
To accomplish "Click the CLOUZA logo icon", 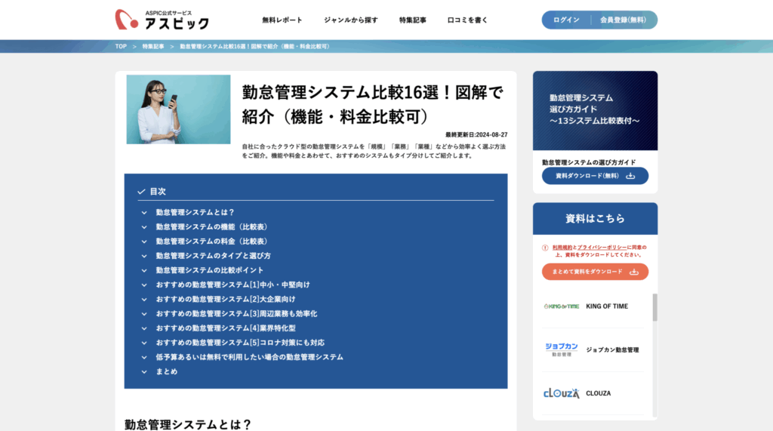I will coord(561,393).
